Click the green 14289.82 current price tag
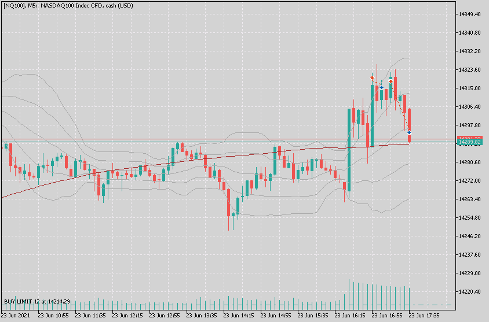This screenshot has height=322, width=489. coord(469,142)
